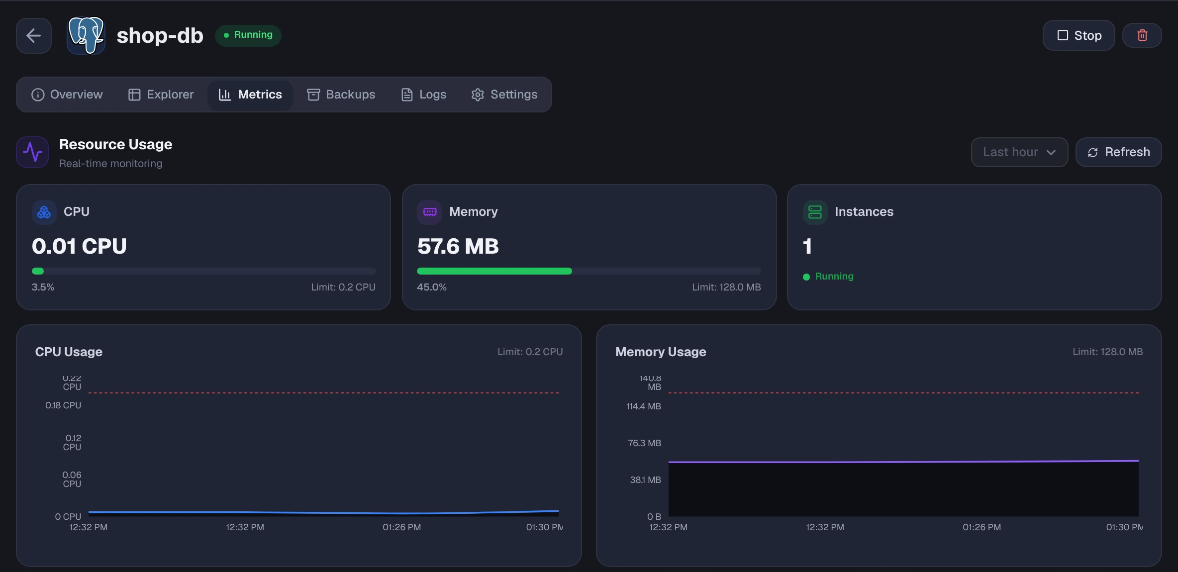Image resolution: width=1178 pixels, height=572 pixels.
Task: Click the 01:26 PM label on CPU chart
Action: coord(401,527)
